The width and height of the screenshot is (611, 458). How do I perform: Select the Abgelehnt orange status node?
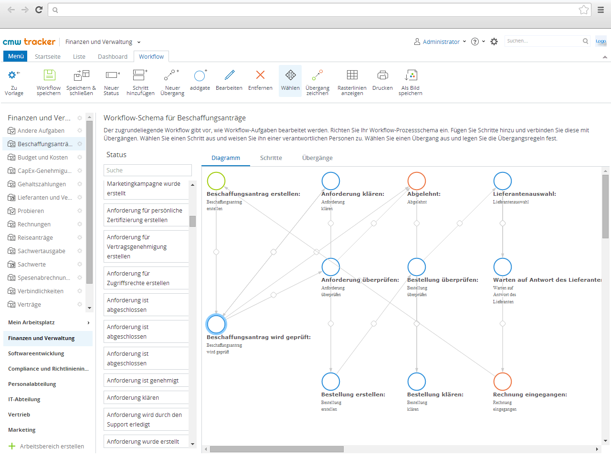pos(417,181)
